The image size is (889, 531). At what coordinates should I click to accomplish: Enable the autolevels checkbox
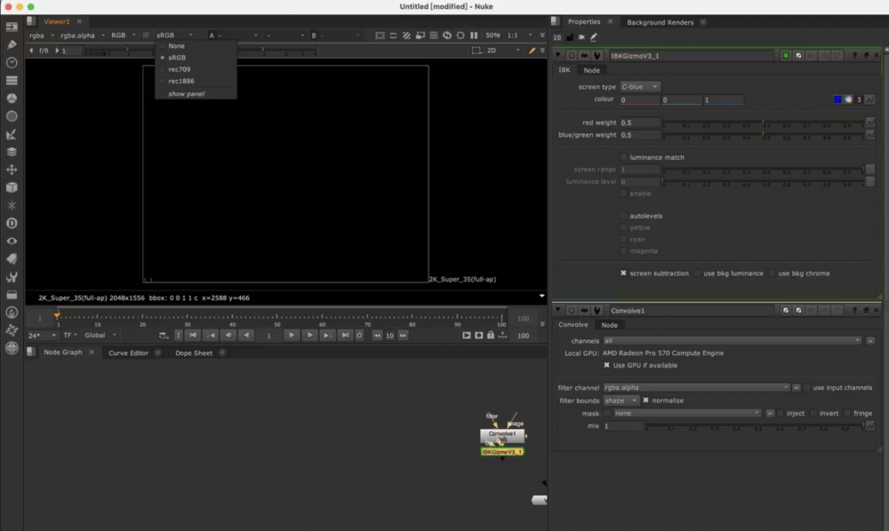pos(624,216)
